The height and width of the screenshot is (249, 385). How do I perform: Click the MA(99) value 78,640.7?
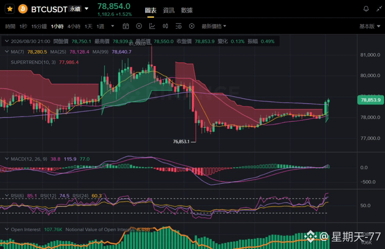point(121,52)
